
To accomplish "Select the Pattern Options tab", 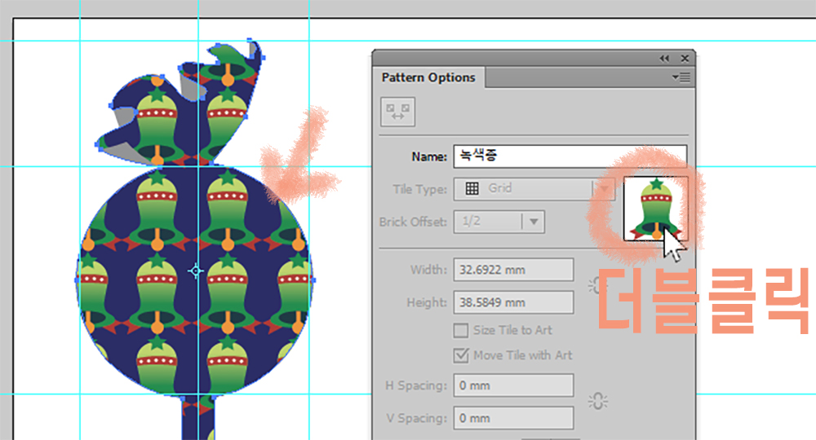I will pyautogui.click(x=428, y=77).
